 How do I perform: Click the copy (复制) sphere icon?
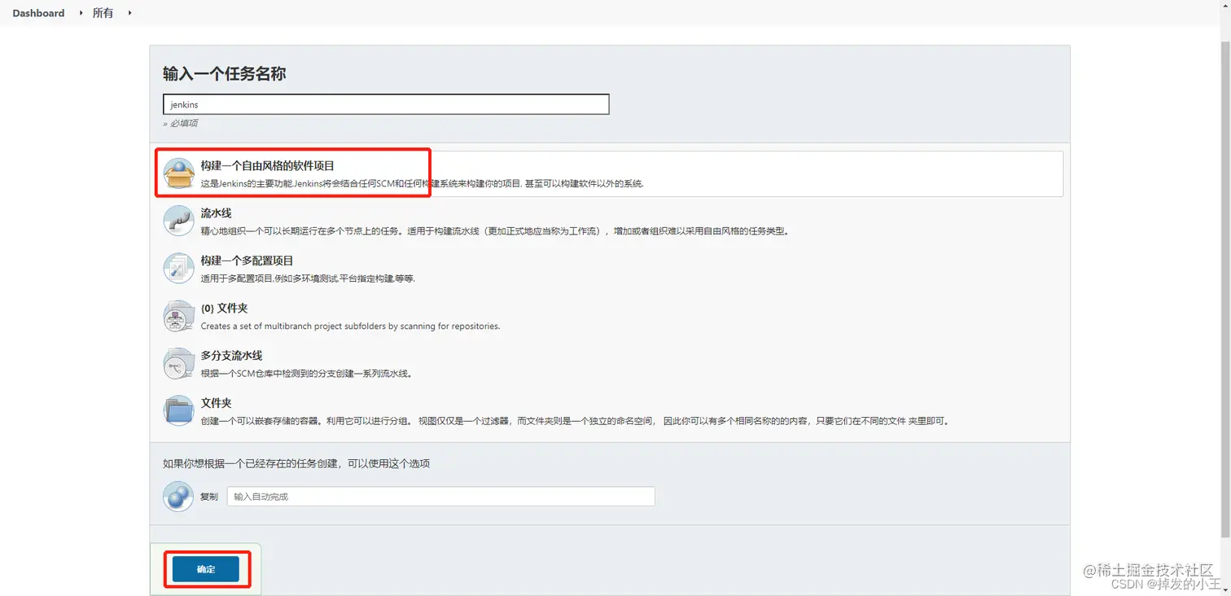[178, 496]
